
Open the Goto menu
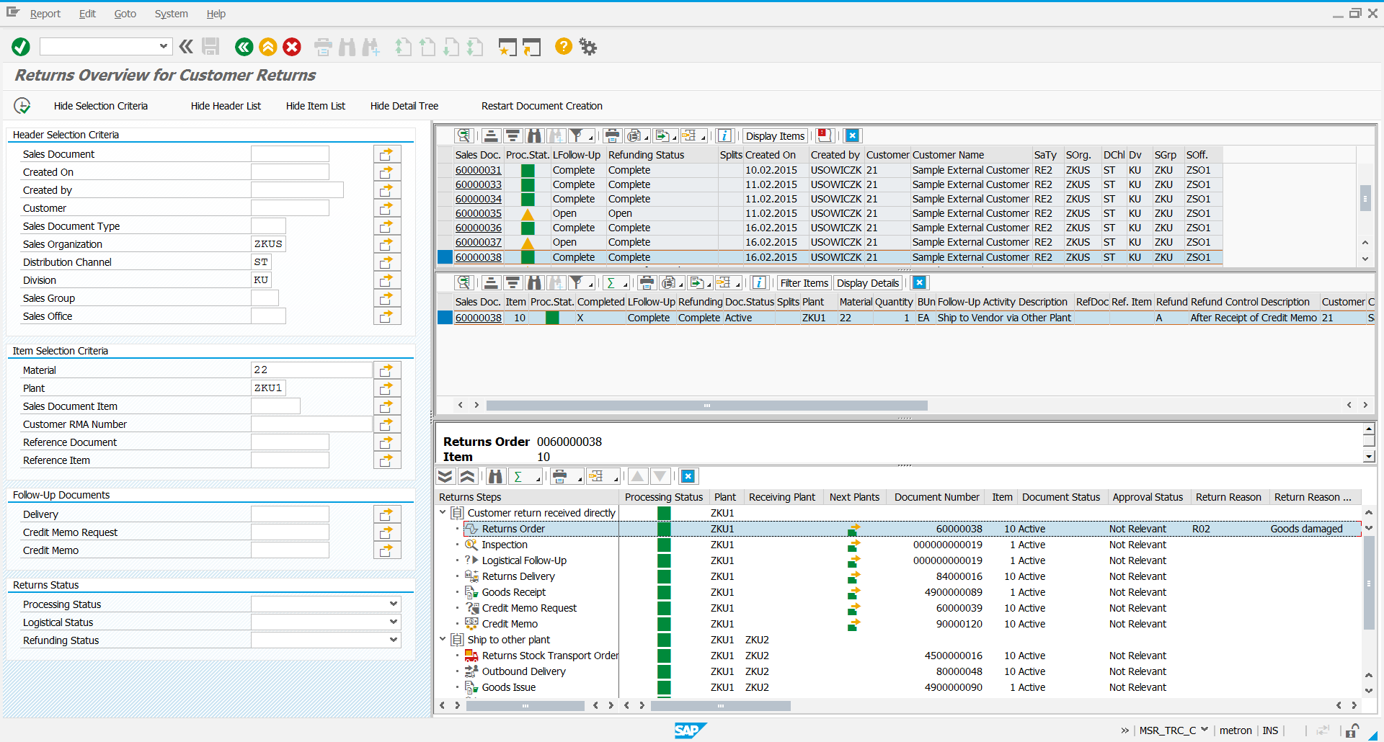pyautogui.click(x=125, y=13)
